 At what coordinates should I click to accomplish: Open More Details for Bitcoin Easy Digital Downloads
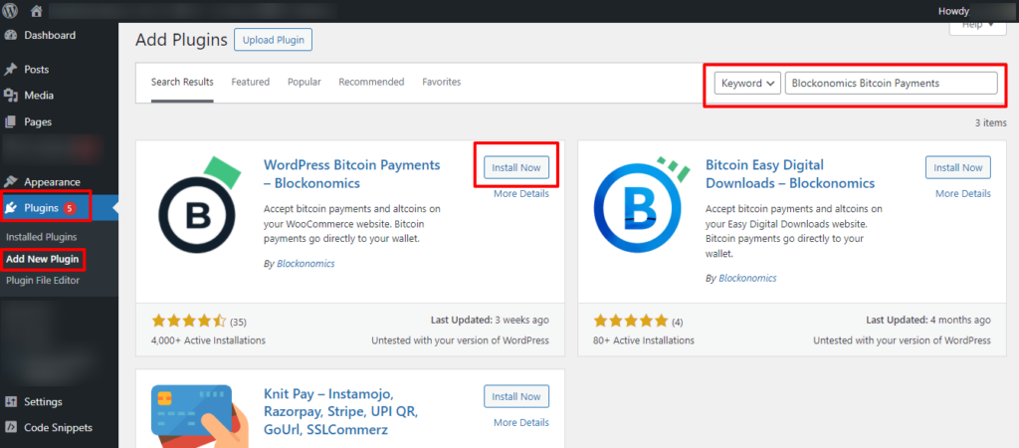(962, 194)
